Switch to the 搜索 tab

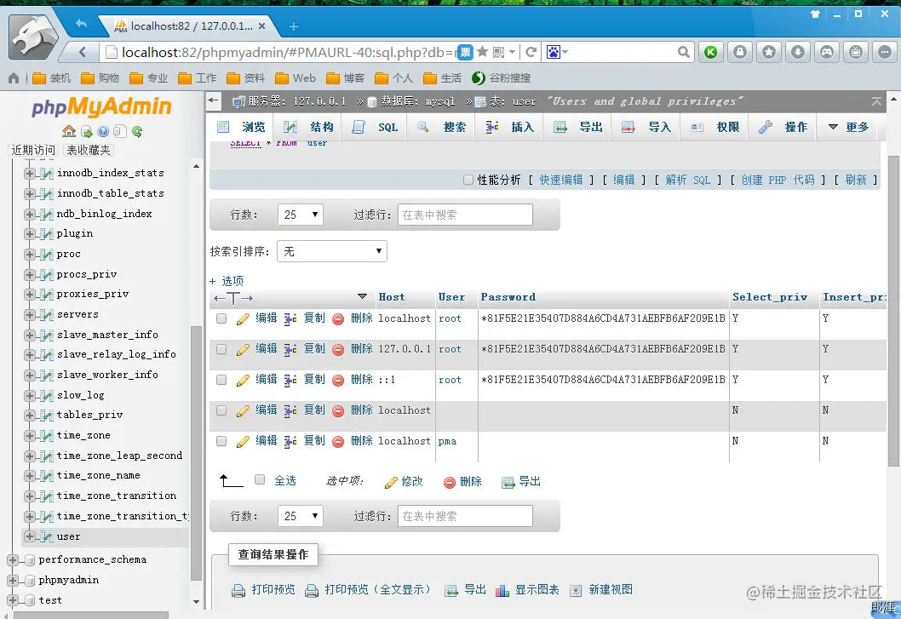tap(441, 127)
